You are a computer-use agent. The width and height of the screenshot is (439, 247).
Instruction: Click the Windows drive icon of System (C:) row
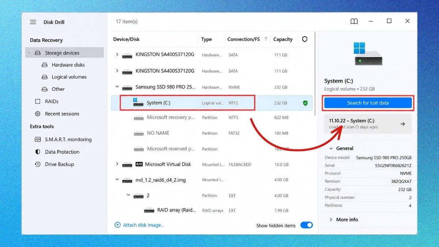[x=138, y=102]
